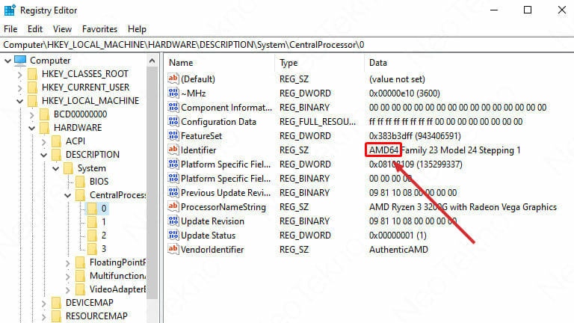Click the Update Revision binary icon
This screenshot has height=323, width=574.
point(173,221)
